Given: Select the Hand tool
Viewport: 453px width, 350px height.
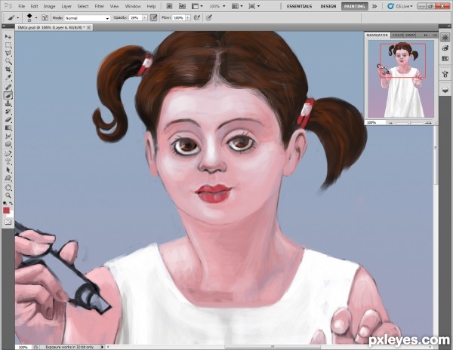Looking at the screenshot, I should point(8,187).
